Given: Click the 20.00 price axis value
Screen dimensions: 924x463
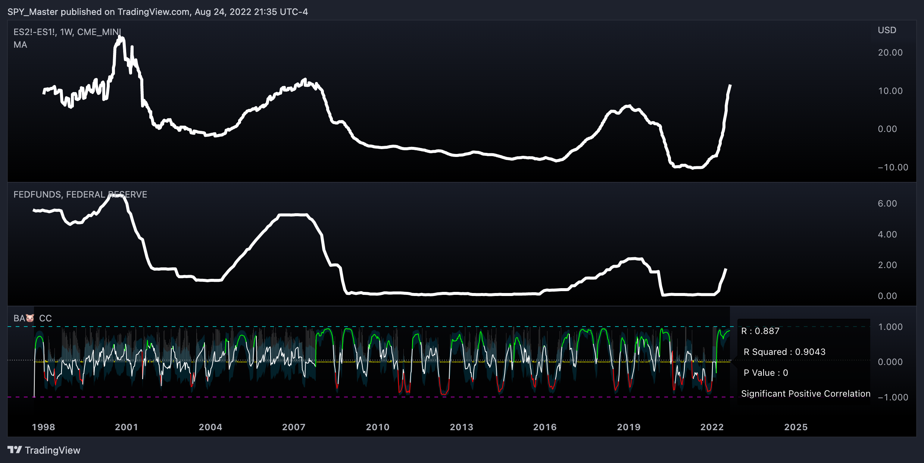Looking at the screenshot, I should point(890,53).
